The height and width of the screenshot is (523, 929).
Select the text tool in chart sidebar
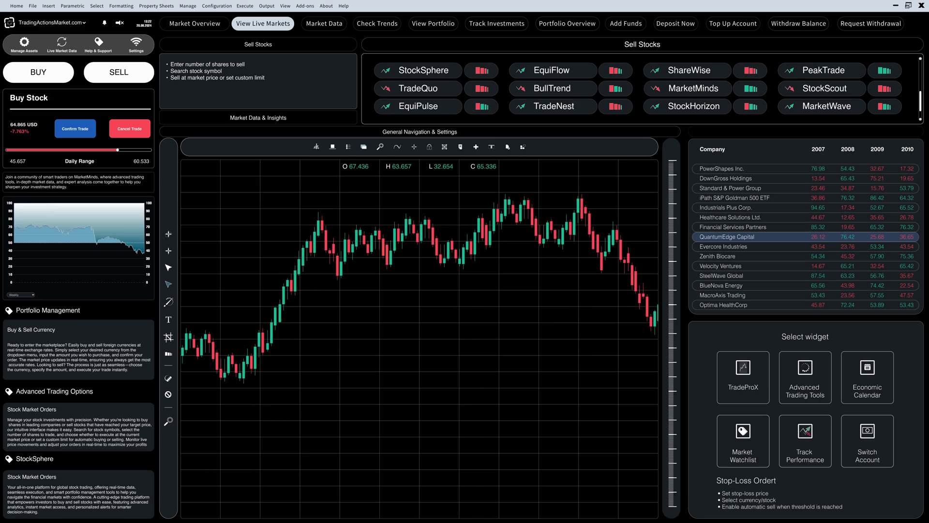168,320
